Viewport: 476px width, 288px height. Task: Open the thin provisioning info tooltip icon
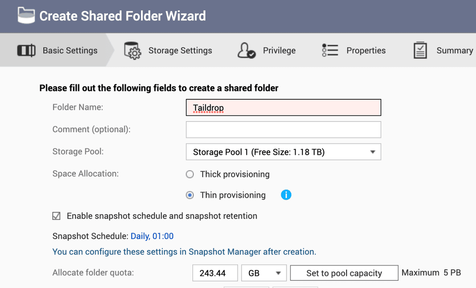click(x=286, y=194)
